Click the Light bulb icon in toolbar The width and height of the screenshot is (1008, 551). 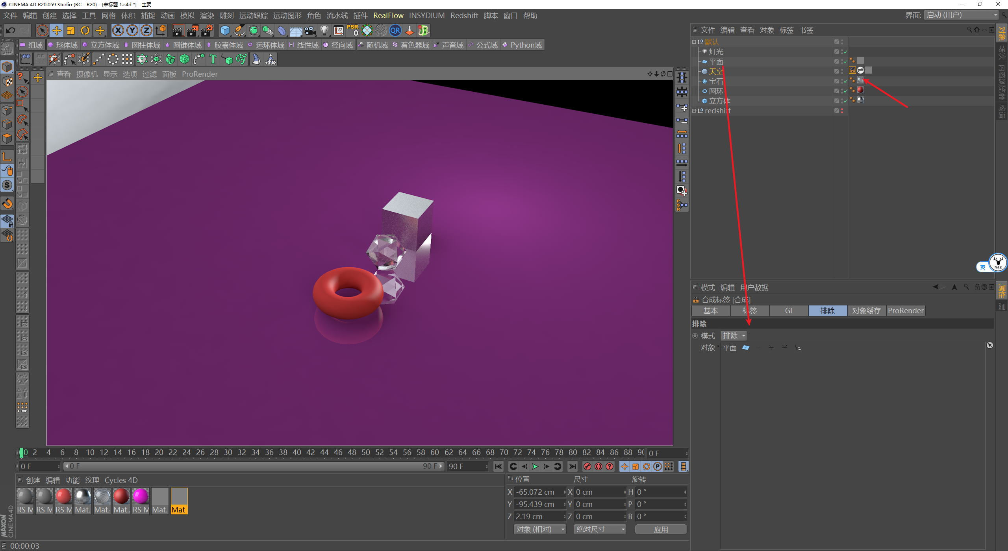pos(324,30)
